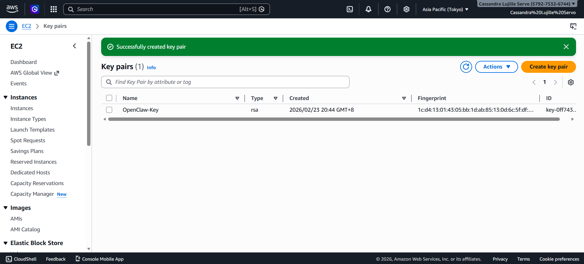
Task: Go to next page of key pairs
Action: pyautogui.click(x=555, y=82)
